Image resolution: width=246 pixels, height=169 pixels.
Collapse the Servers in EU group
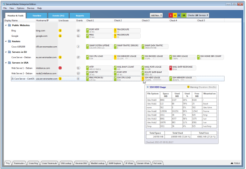click(6, 52)
